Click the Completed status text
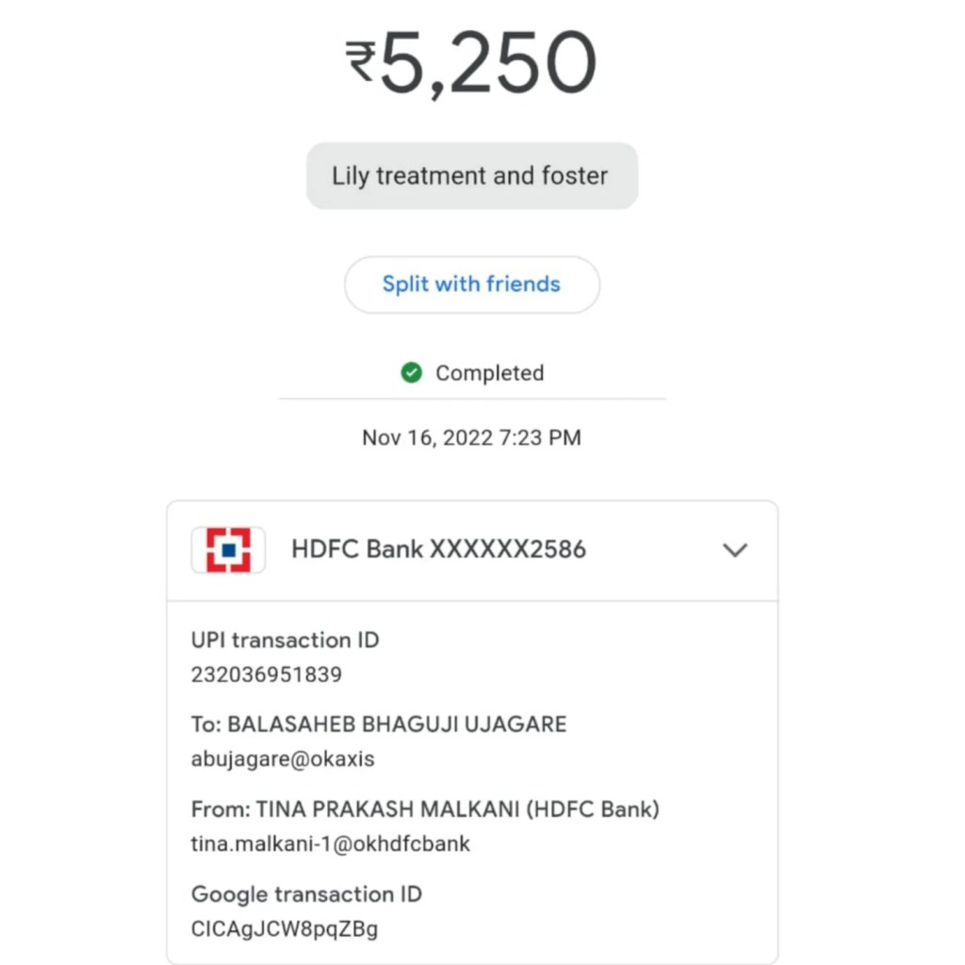 [x=489, y=373]
